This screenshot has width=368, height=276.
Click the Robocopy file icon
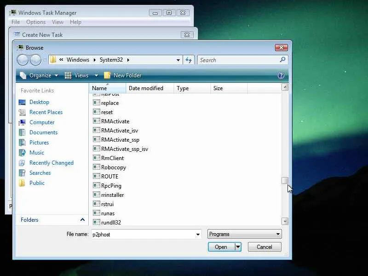tap(96, 167)
